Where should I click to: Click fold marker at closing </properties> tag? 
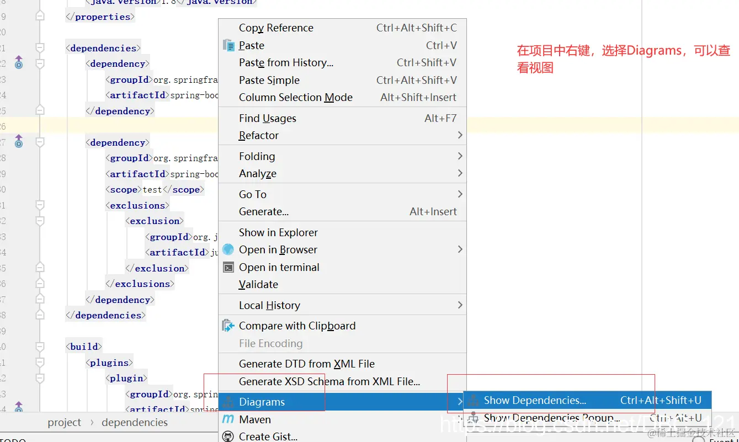coord(39,17)
